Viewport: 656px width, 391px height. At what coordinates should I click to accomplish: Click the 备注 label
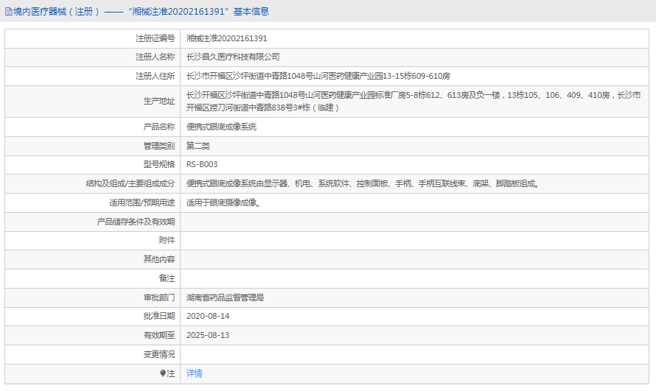pos(167,278)
